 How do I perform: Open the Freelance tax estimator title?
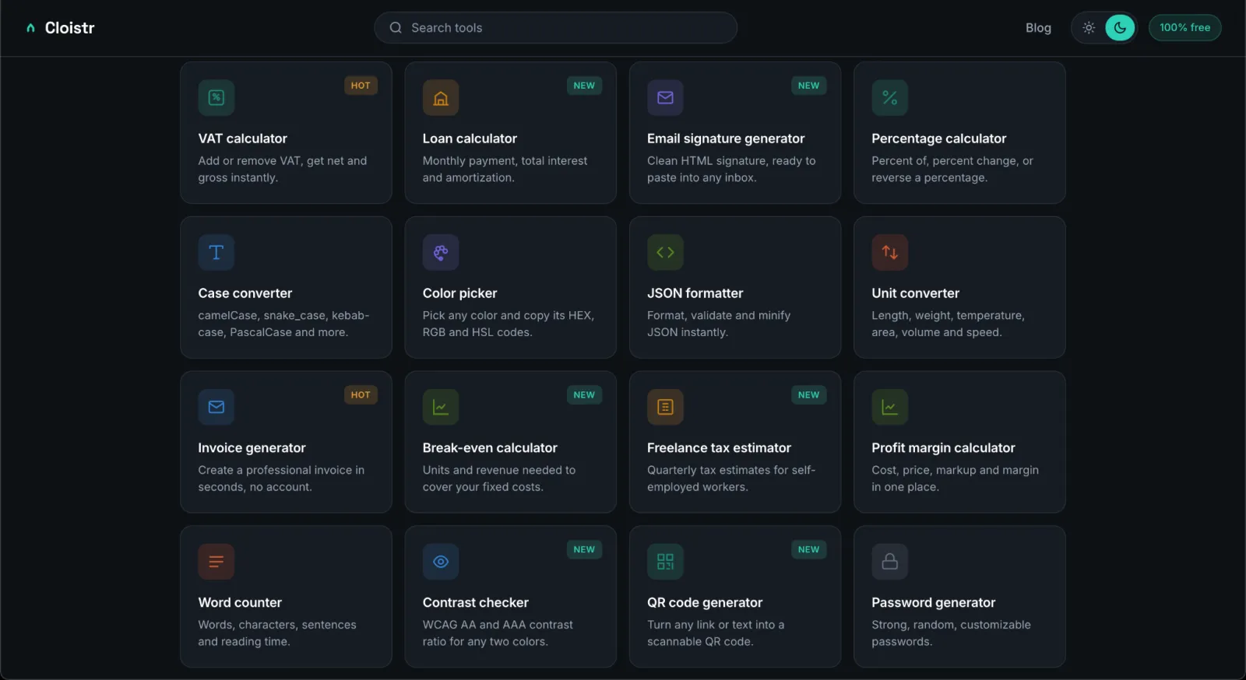[x=719, y=448]
